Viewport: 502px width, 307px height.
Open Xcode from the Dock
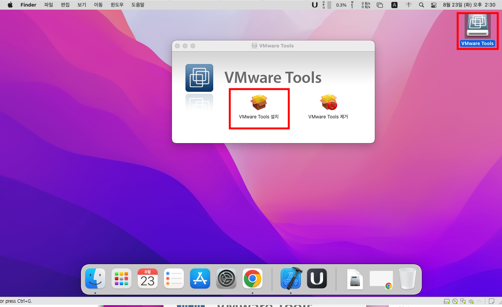[291, 278]
